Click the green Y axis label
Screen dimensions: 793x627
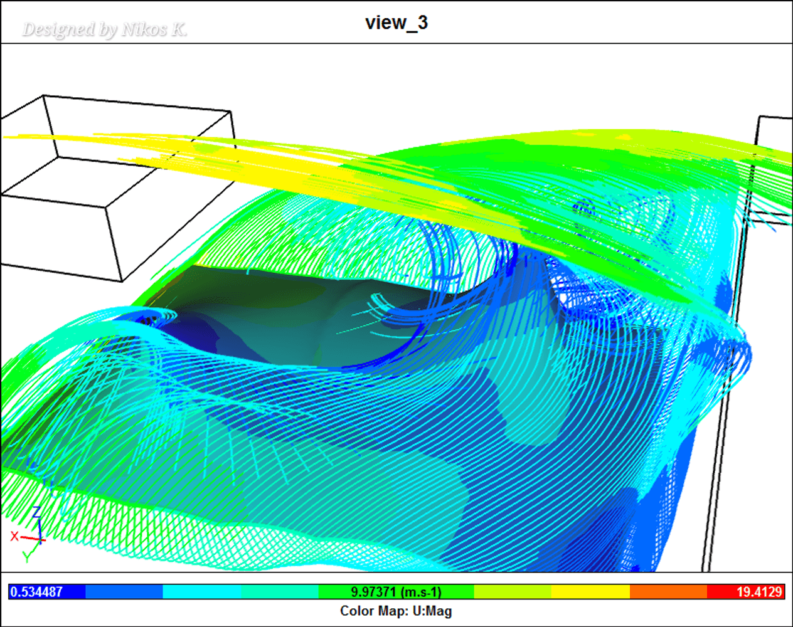tap(27, 556)
